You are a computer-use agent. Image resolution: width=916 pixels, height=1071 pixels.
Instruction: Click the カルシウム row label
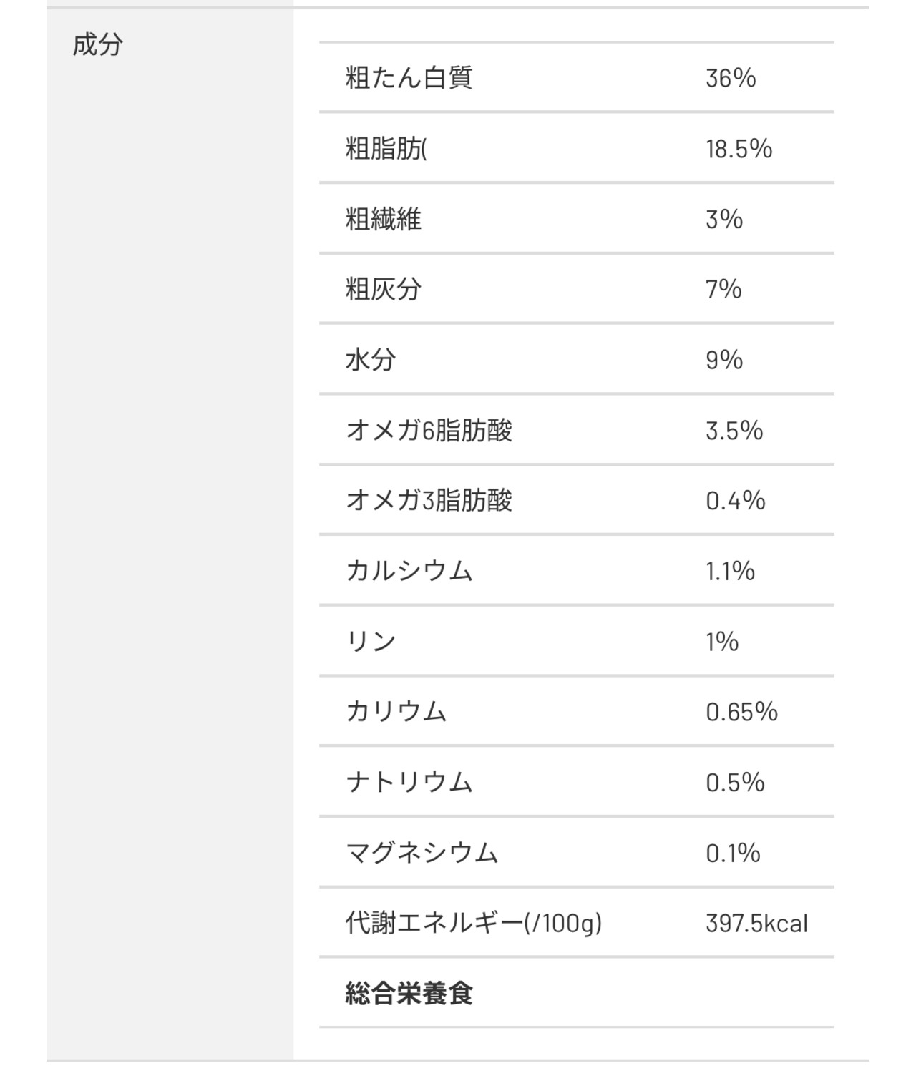409,571
